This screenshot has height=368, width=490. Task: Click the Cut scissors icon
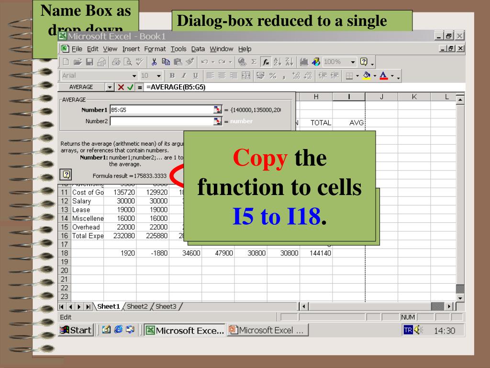tap(155, 62)
